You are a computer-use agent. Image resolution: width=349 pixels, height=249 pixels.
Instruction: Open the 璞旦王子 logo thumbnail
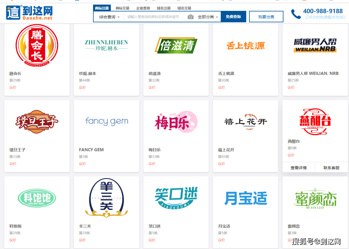[x=37, y=122]
